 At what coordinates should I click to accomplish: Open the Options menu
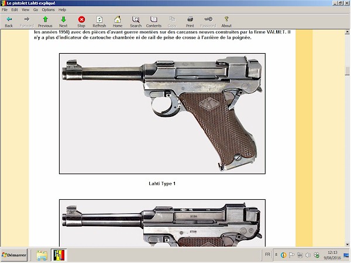point(48,9)
